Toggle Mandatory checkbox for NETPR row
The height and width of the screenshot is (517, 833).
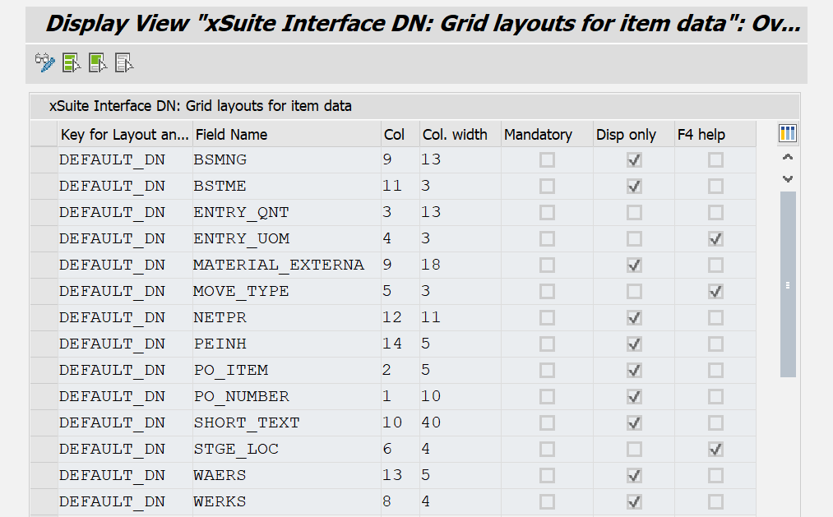click(547, 317)
